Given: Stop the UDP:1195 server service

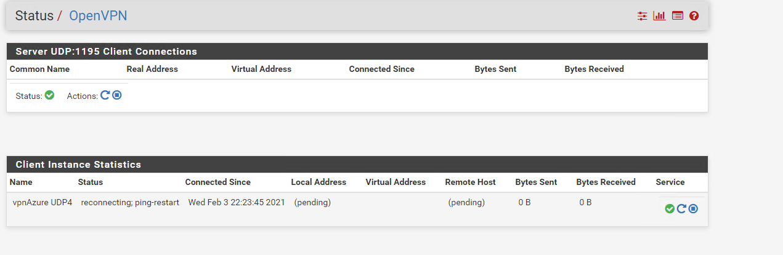Looking at the screenshot, I should 117,95.
